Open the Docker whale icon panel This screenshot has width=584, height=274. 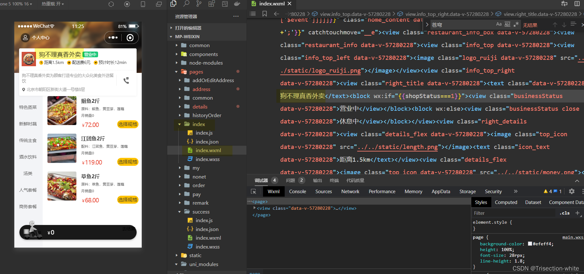pos(237,4)
